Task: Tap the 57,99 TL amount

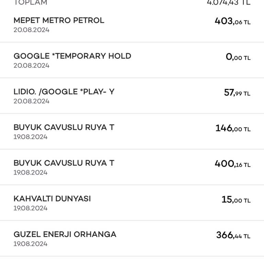Action: point(237,93)
